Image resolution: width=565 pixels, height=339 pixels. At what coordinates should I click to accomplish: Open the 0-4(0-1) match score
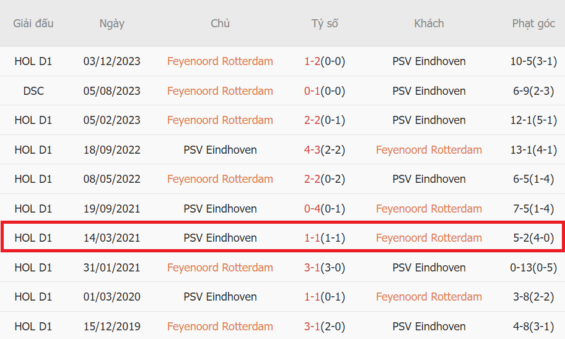325,209
